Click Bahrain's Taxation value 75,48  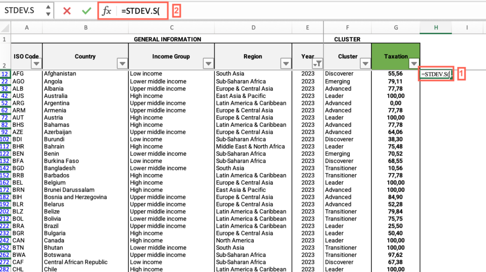tap(395, 146)
